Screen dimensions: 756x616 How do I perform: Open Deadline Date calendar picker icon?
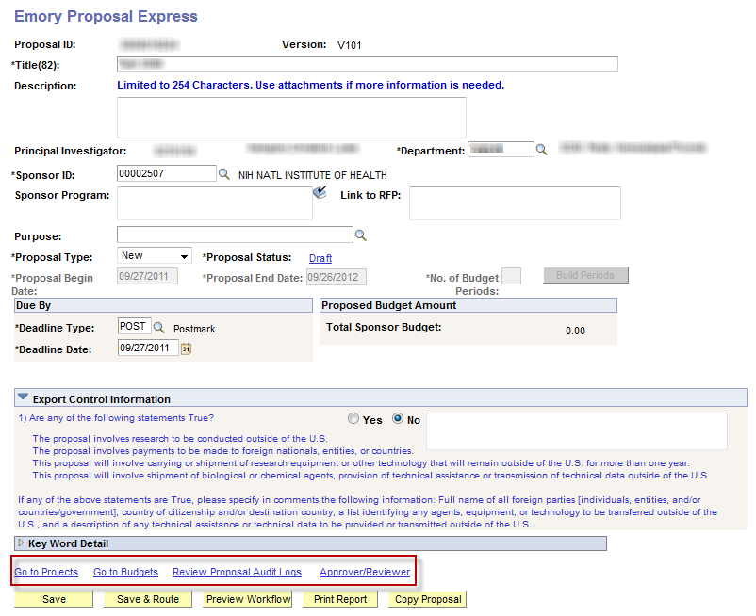(186, 349)
